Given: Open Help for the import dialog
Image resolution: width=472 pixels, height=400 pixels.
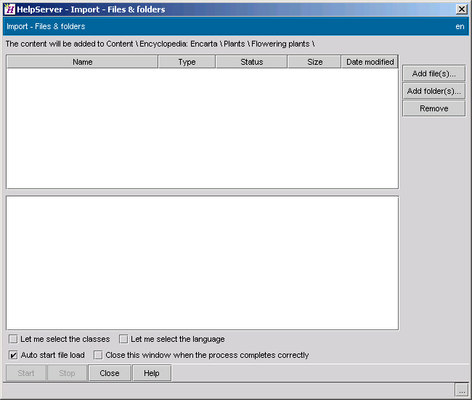Looking at the screenshot, I should pos(152,373).
